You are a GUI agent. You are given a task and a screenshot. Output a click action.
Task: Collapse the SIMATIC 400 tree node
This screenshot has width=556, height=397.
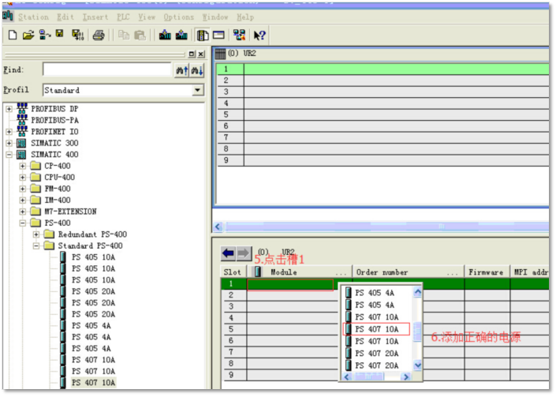pos(9,155)
